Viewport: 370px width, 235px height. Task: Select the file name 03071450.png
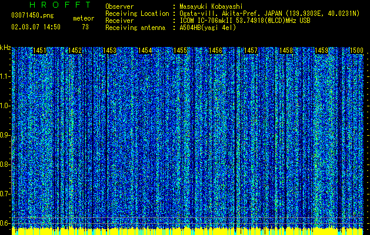point(32,16)
